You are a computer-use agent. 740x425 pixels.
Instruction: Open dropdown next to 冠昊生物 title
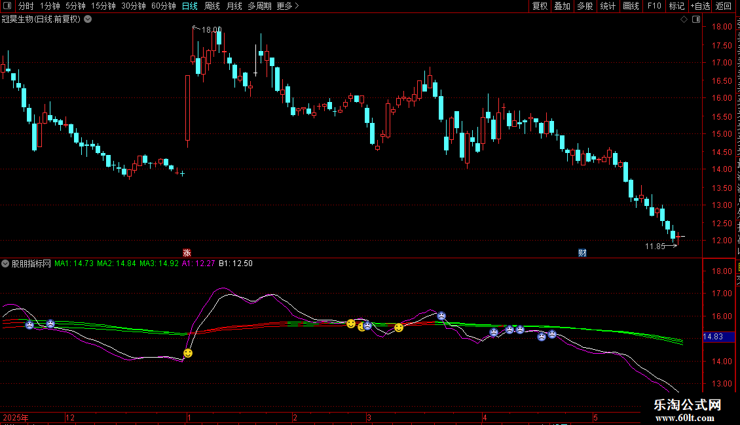[88, 20]
